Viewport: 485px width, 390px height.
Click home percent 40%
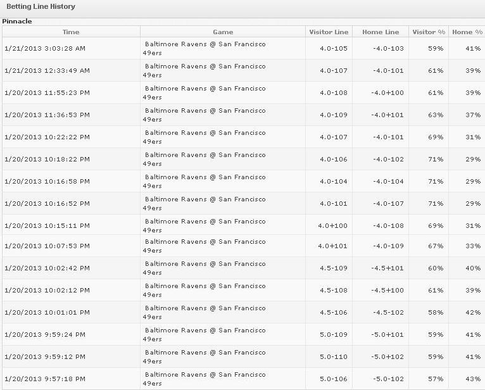coord(473,268)
